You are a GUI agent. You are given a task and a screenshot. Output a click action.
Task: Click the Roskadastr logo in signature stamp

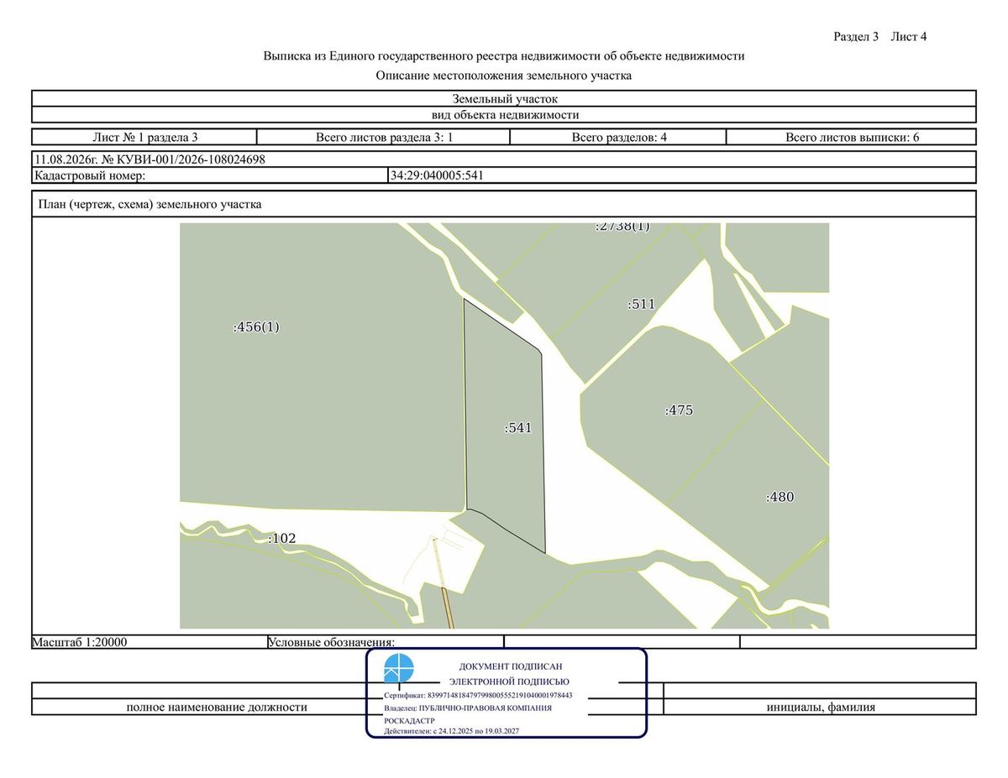coord(399,670)
